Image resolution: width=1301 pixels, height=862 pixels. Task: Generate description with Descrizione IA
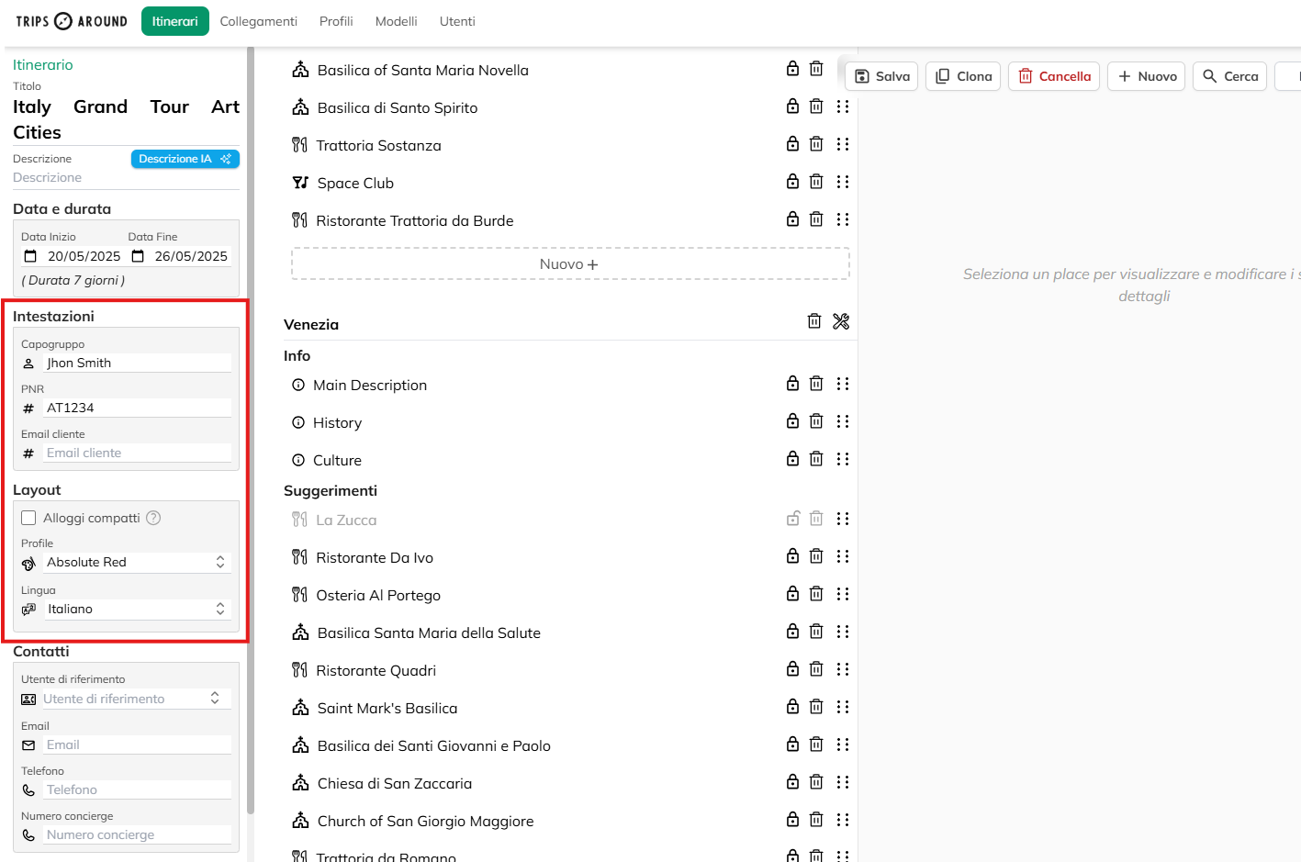click(185, 159)
